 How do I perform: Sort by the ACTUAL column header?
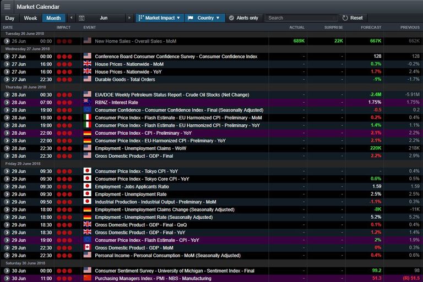(297, 27)
